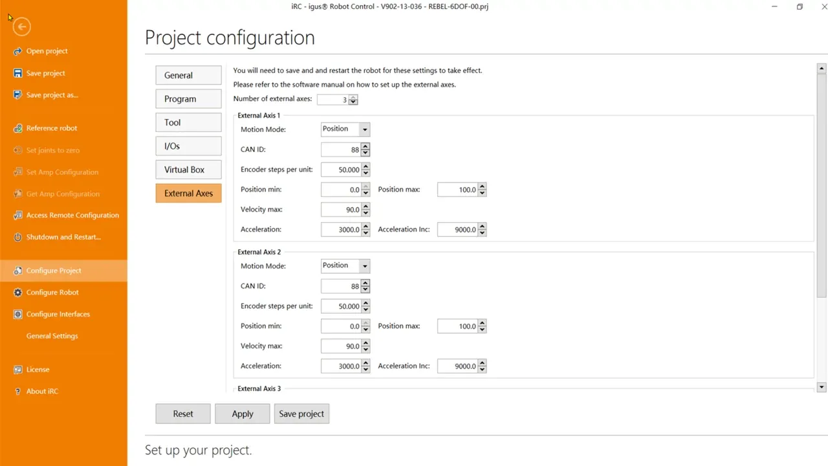Viewport: 828px width, 466px height.
Task: Click the Save project disk icon
Action: (18, 73)
